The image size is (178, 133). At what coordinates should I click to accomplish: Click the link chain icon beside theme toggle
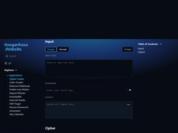coord(10,63)
